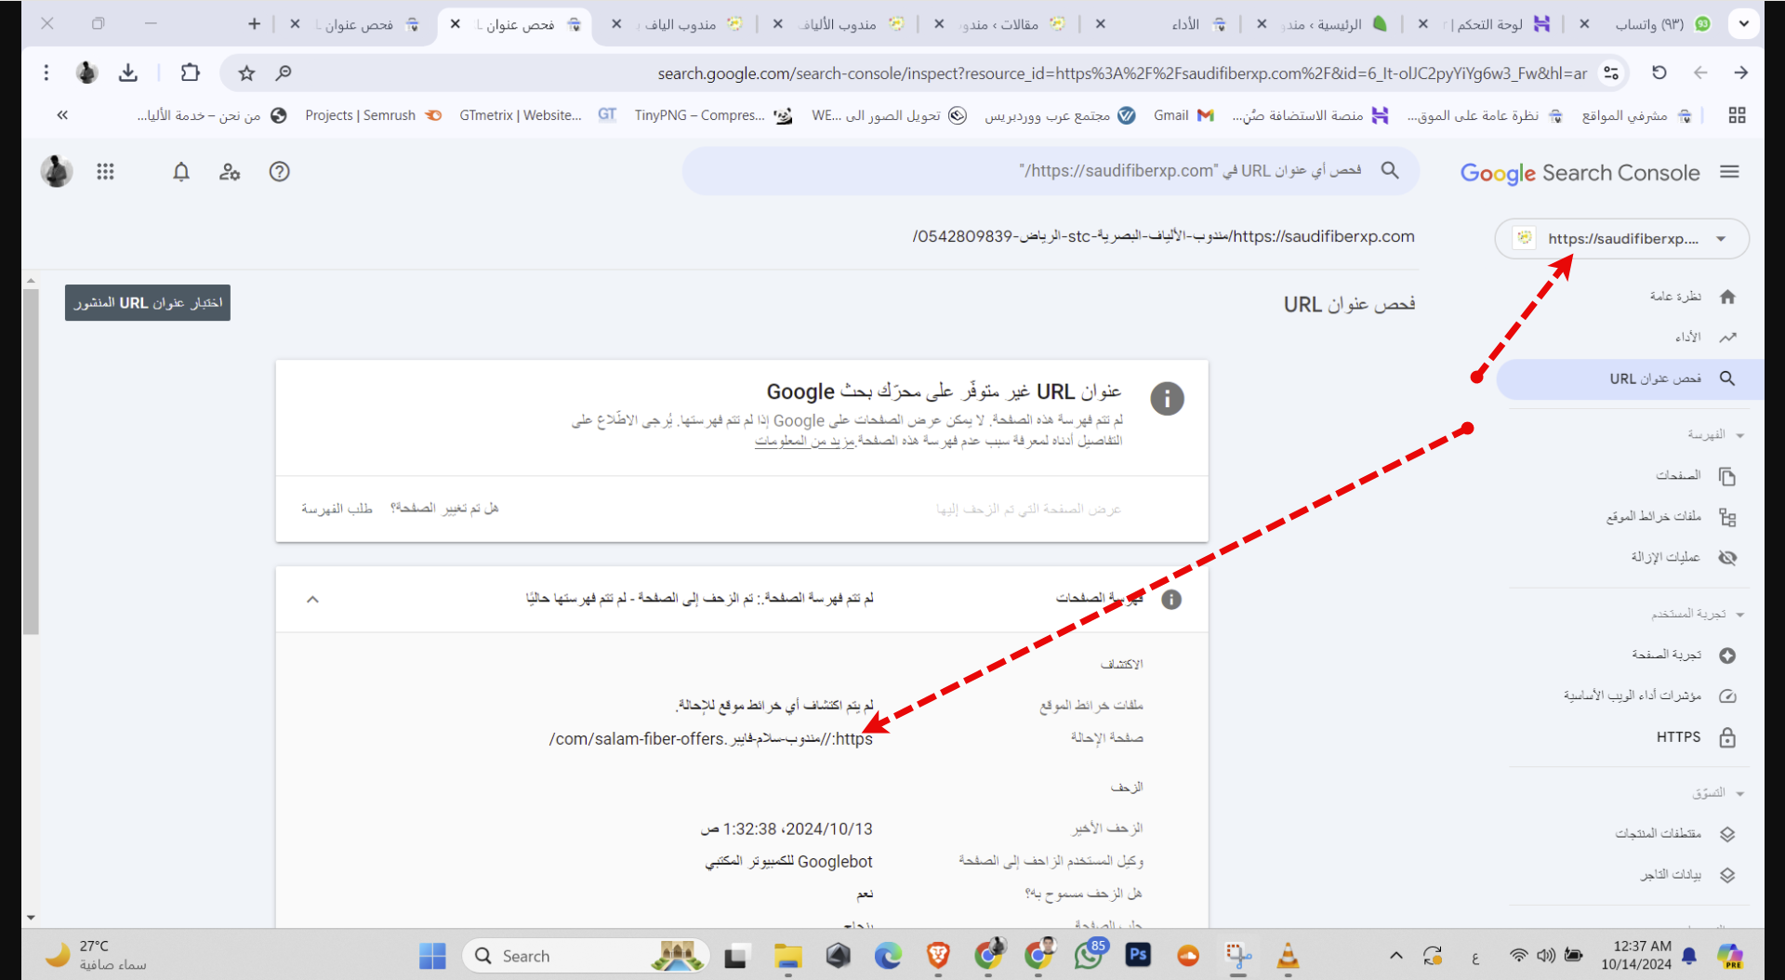This screenshot has height=980, width=1785.
Task: Open VLC media player from the taskbar
Action: pyautogui.click(x=1288, y=956)
